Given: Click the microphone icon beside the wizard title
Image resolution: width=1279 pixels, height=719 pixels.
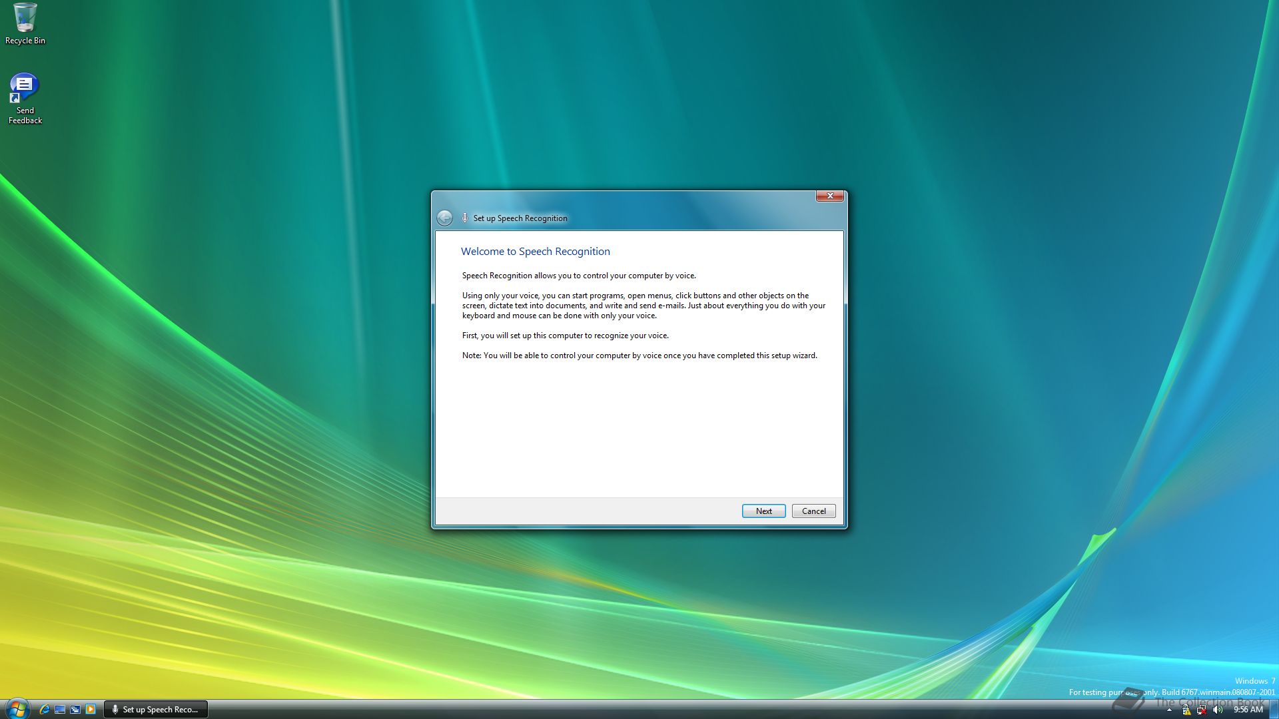Looking at the screenshot, I should point(465,218).
